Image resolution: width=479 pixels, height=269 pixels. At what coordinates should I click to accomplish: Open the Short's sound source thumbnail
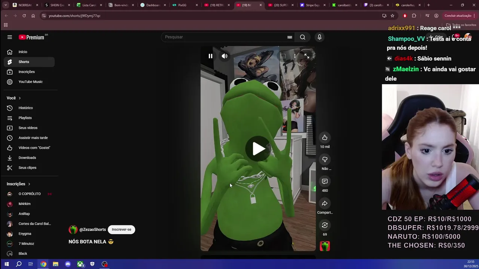pyautogui.click(x=325, y=246)
